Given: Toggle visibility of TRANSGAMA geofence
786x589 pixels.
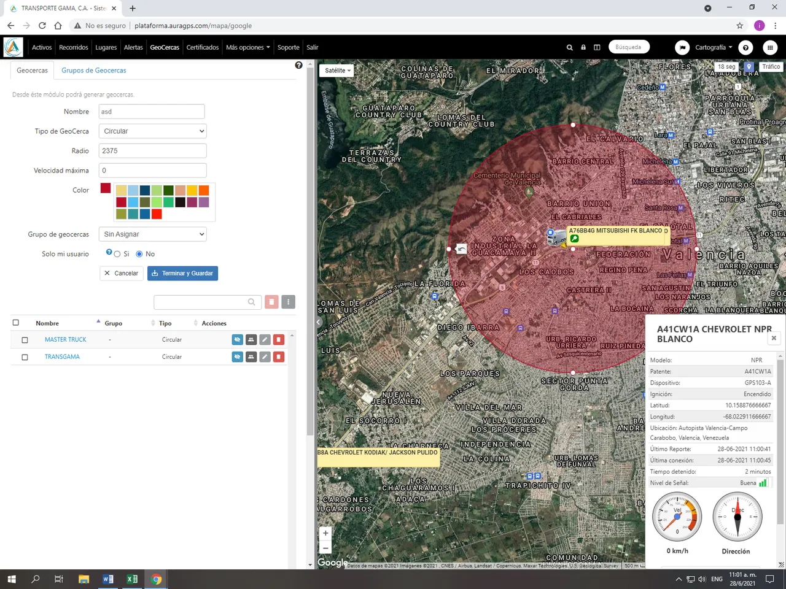Looking at the screenshot, I should click(x=238, y=356).
